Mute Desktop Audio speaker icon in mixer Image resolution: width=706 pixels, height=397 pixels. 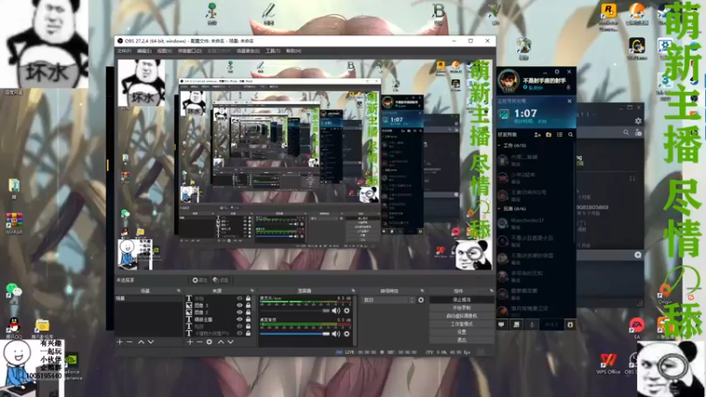click(x=336, y=334)
